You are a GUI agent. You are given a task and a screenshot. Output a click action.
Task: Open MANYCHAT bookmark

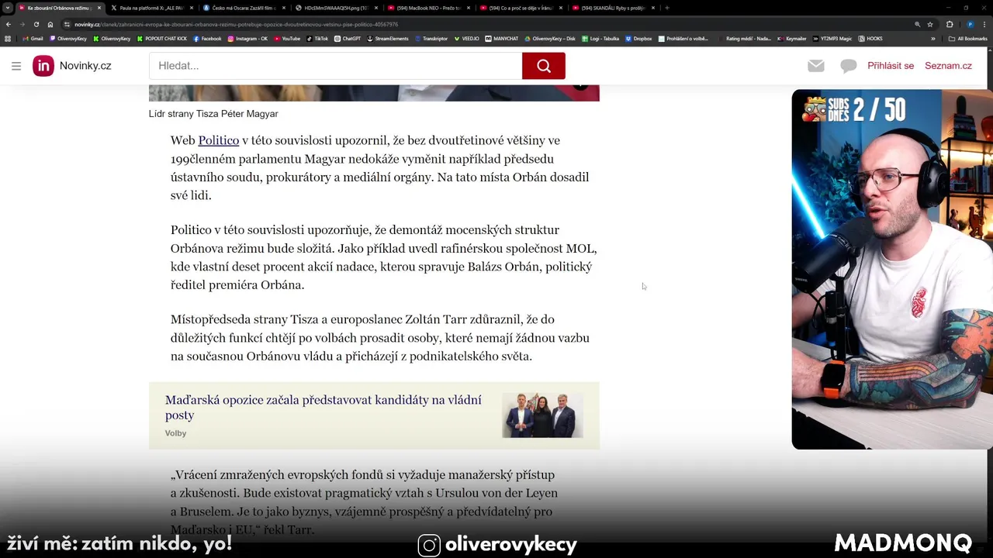[502, 38]
